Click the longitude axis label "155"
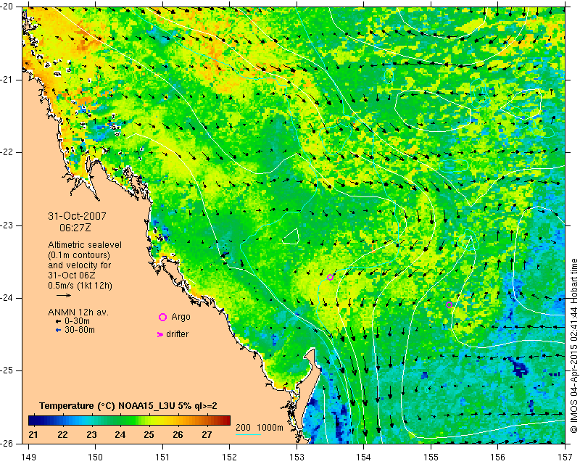The width and height of the screenshot is (580, 464). point(431,457)
